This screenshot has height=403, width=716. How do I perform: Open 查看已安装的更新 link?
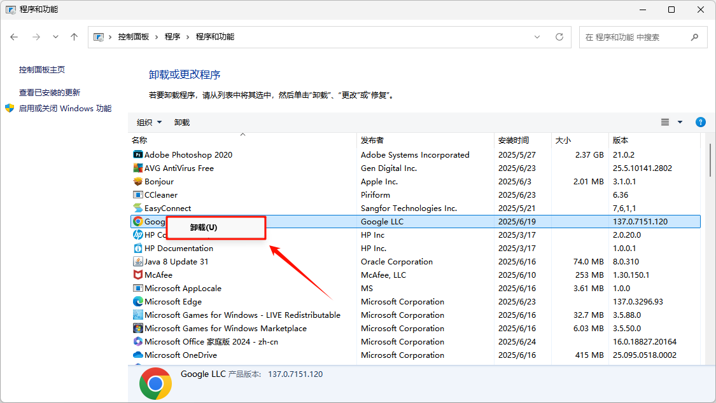click(x=49, y=93)
